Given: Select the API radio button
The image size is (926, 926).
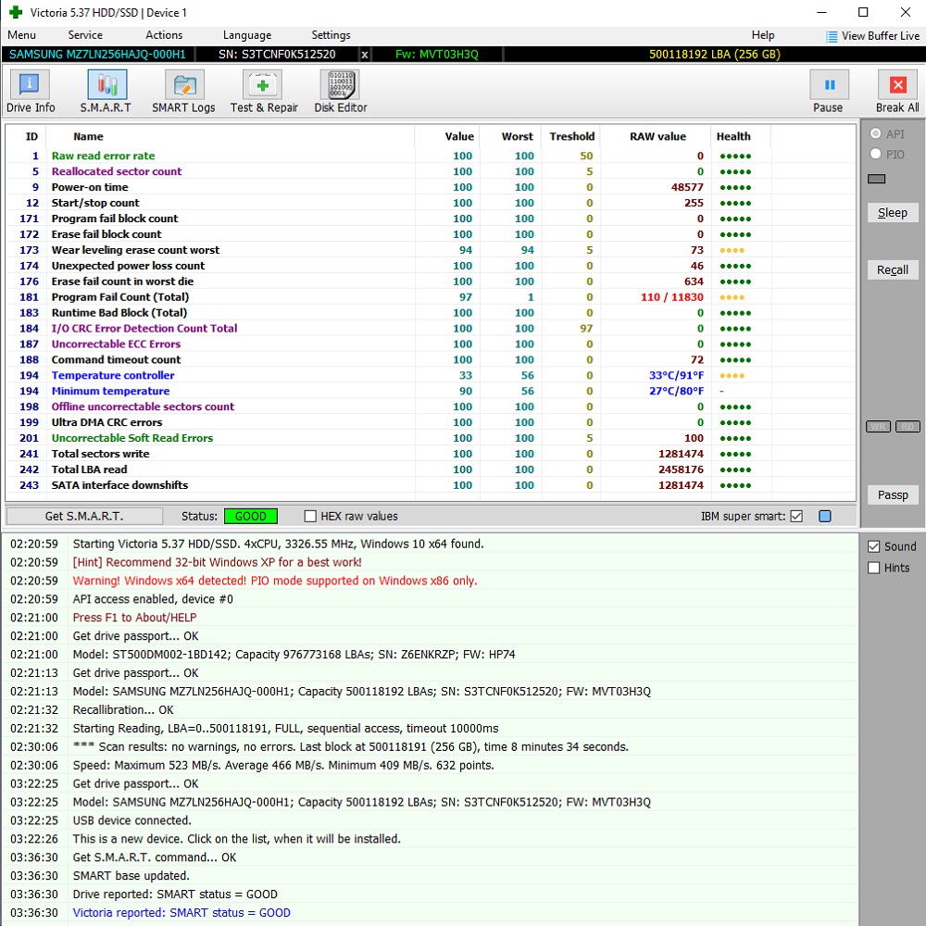Looking at the screenshot, I should point(875,134).
